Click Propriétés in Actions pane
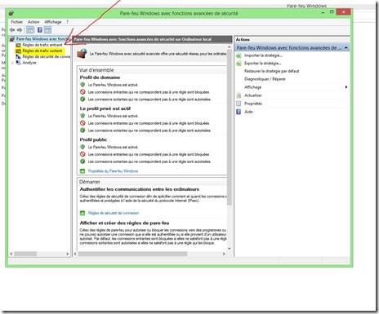The image size is (379, 314). click(253, 104)
